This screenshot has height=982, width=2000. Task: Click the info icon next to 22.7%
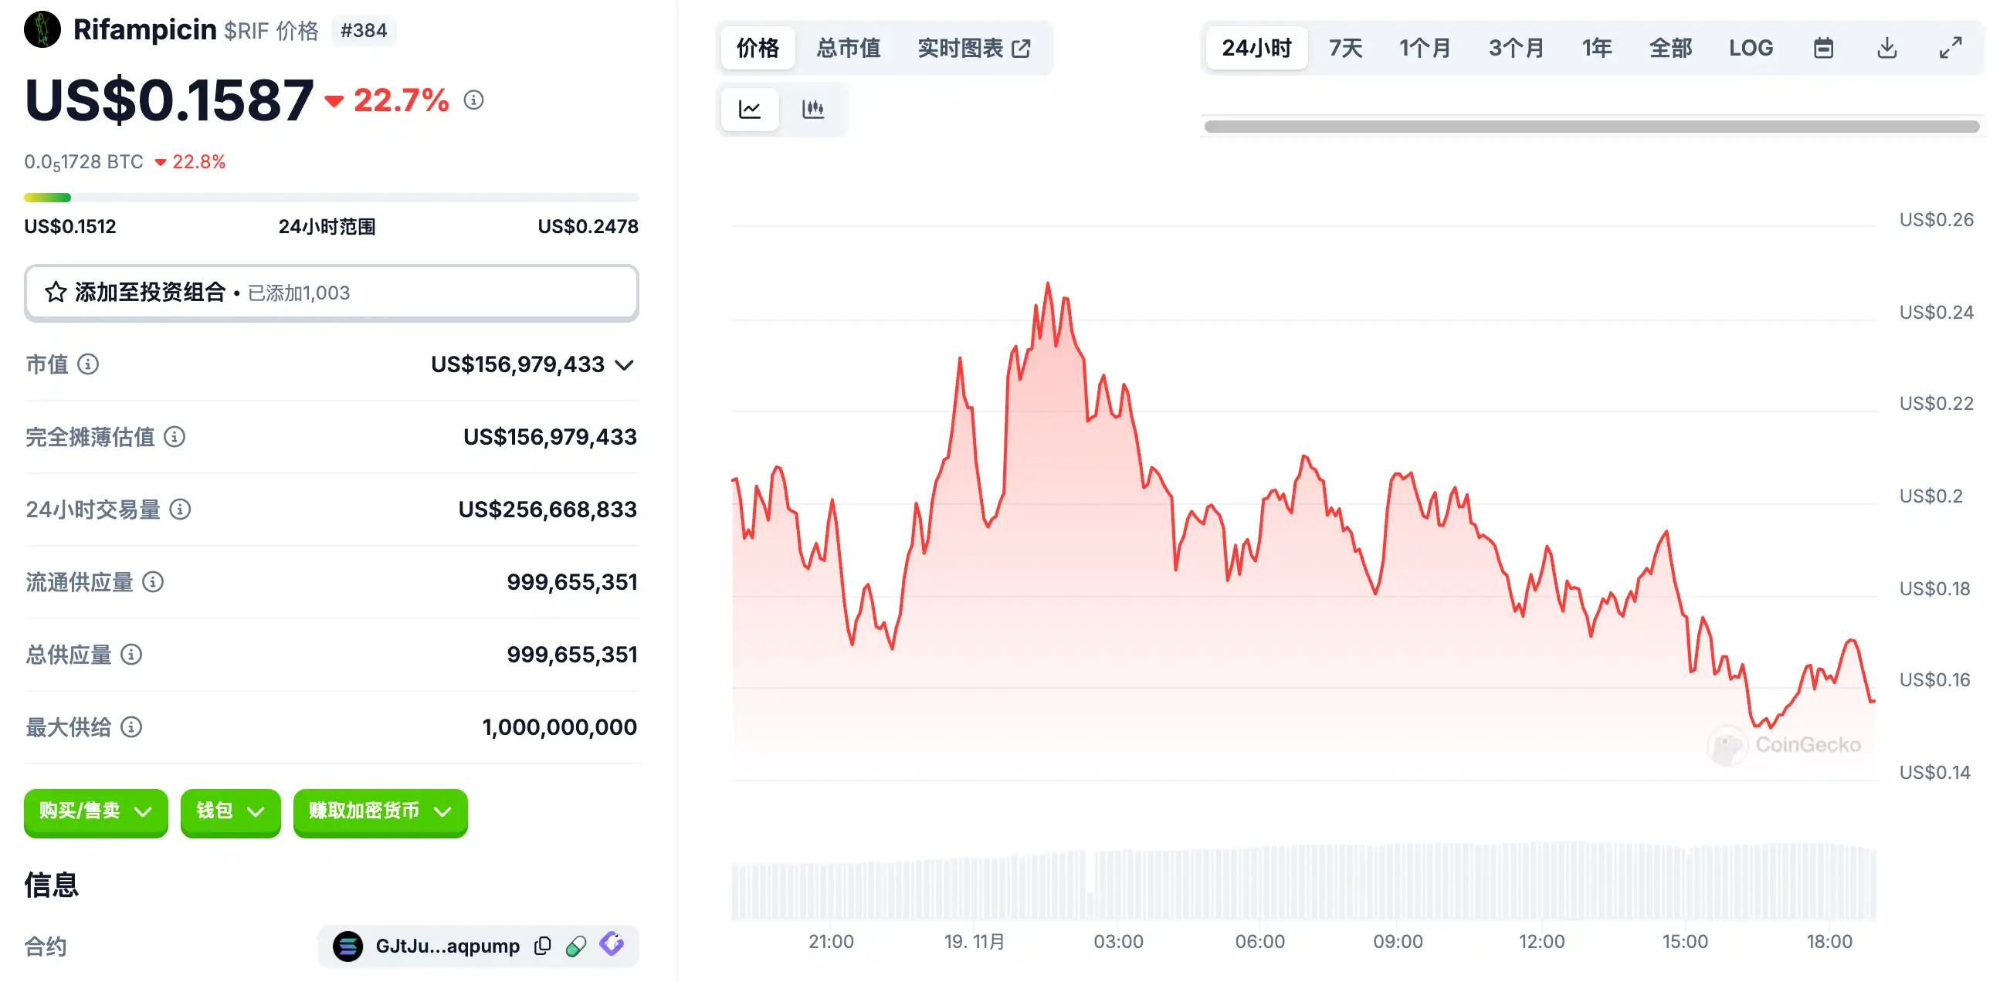[473, 100]
